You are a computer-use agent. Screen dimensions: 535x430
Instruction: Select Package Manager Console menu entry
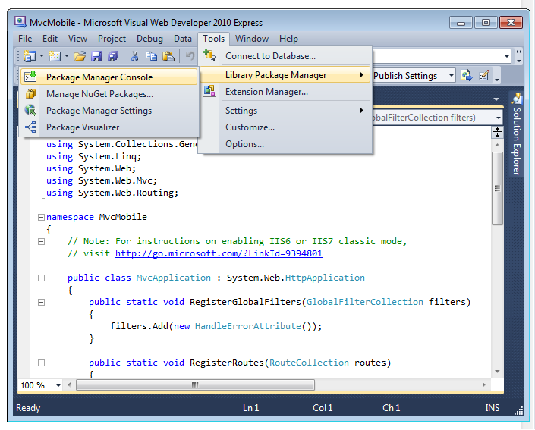(99, 77)
